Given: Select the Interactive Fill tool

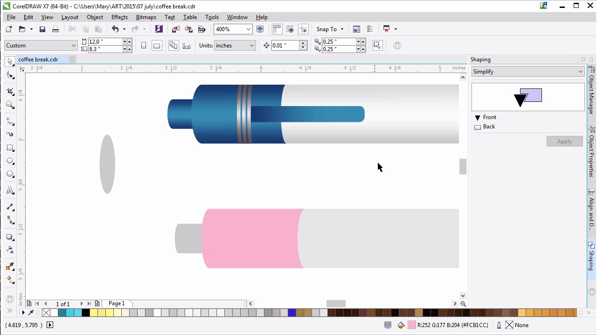Looking at the screenshot, I should click(x=10, y=280).
